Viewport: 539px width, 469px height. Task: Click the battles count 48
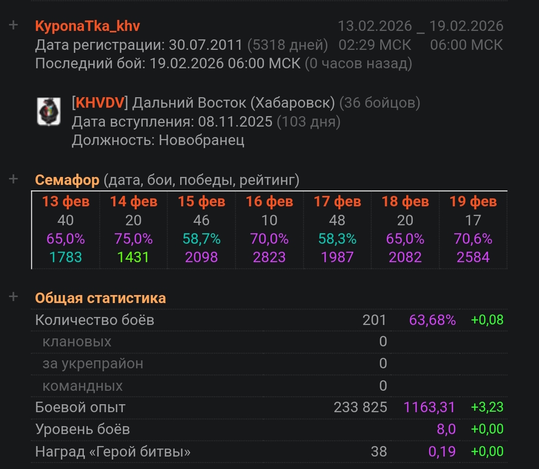click(x=337, y=220)
